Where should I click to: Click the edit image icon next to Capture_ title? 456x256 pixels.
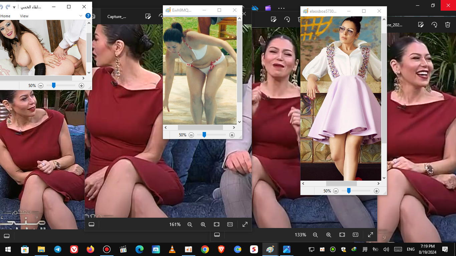click(148, 16)
